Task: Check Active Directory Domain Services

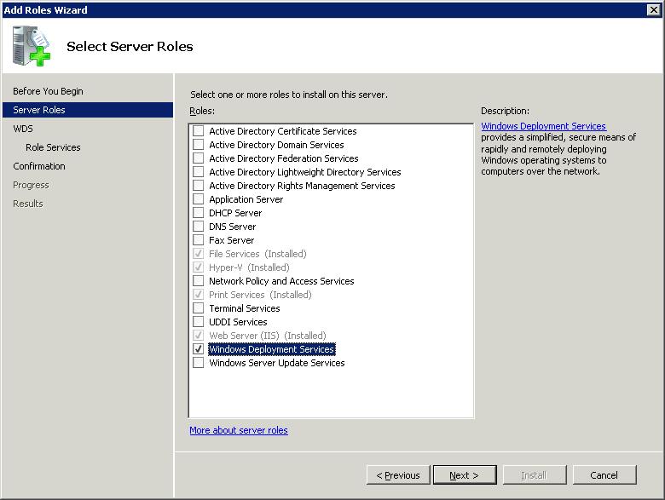Action: (x=198, y=145)
